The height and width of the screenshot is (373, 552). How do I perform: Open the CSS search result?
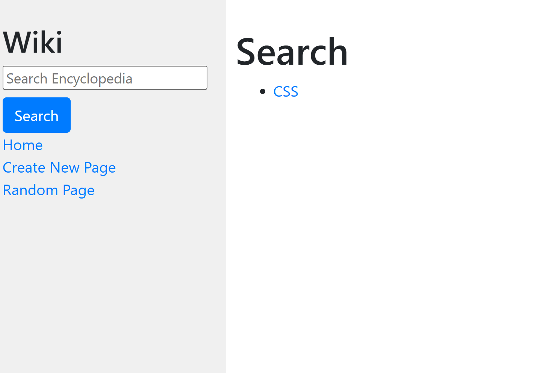point(286,92)
